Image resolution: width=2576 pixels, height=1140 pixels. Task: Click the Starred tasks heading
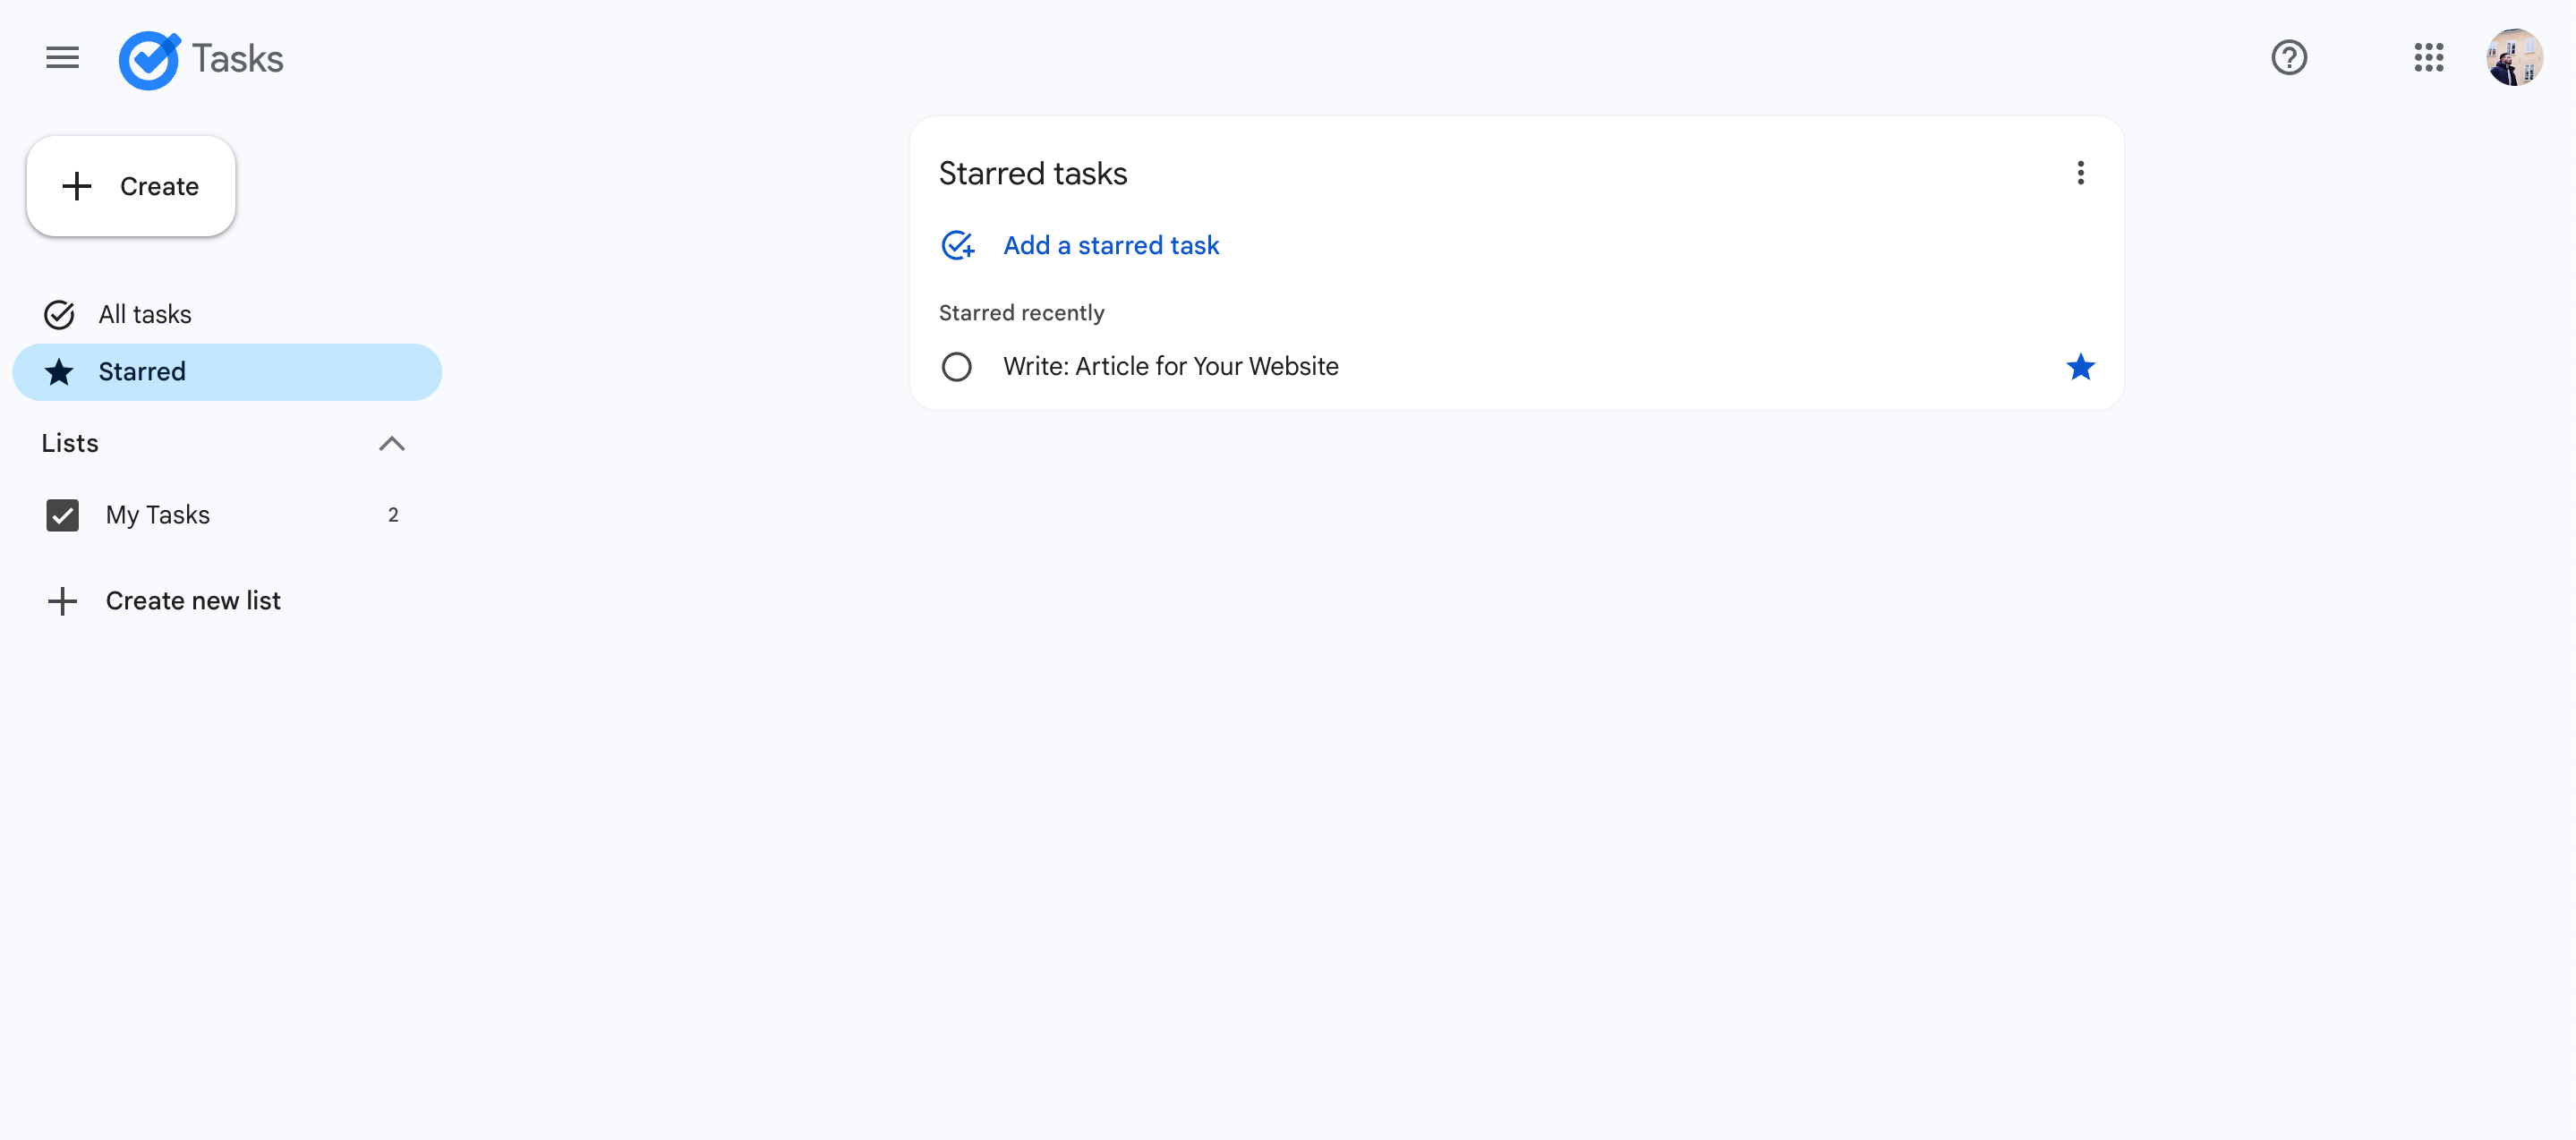coord(1033,172)
